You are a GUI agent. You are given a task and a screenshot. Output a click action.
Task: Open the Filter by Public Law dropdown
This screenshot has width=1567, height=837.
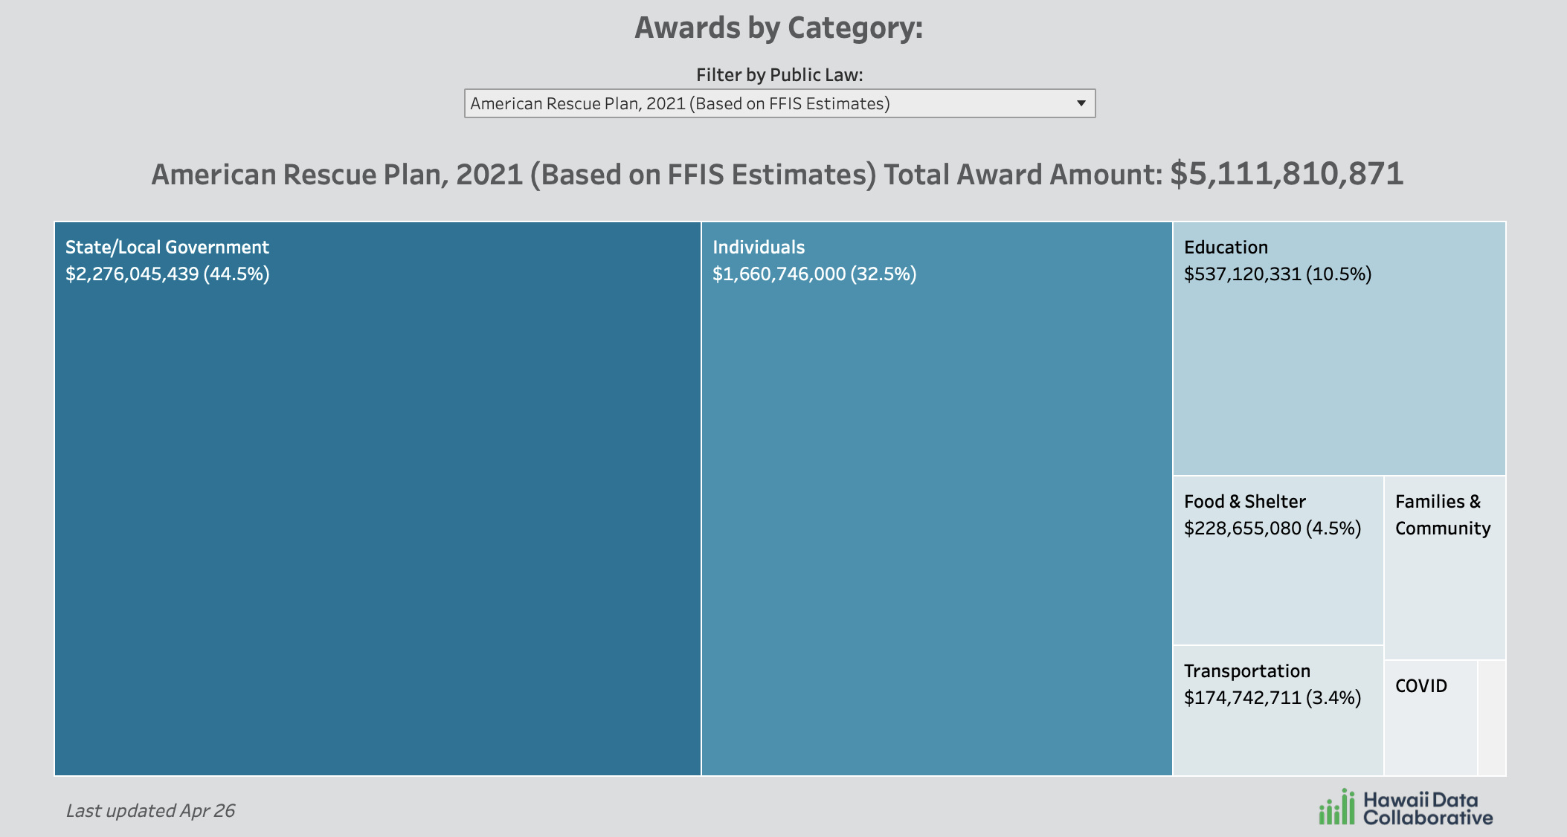(779, 103)
